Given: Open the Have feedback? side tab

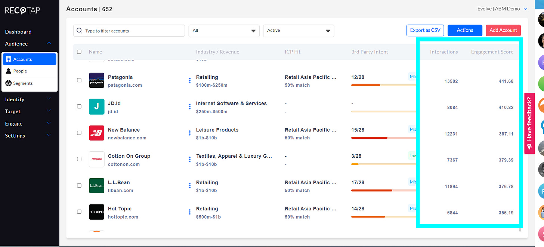Looking at the screenshot, I should tap(529, 123).
